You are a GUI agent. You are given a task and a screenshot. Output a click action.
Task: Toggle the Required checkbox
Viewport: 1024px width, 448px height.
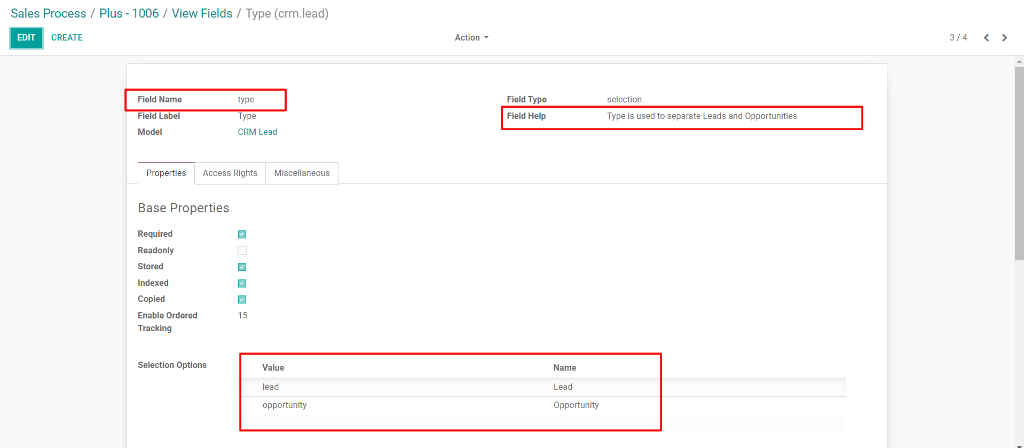click(x=242, y=234)
